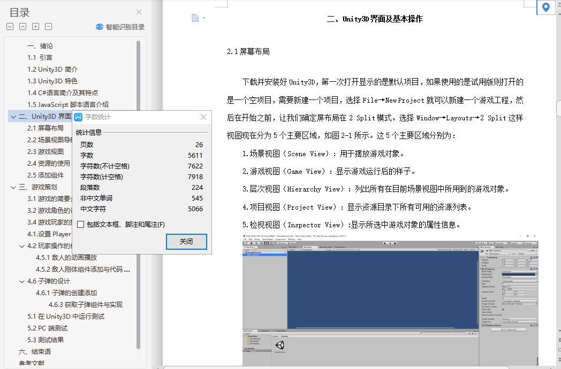
Task: Close the 字数统计 dialog with X
Action: [203, 117]
